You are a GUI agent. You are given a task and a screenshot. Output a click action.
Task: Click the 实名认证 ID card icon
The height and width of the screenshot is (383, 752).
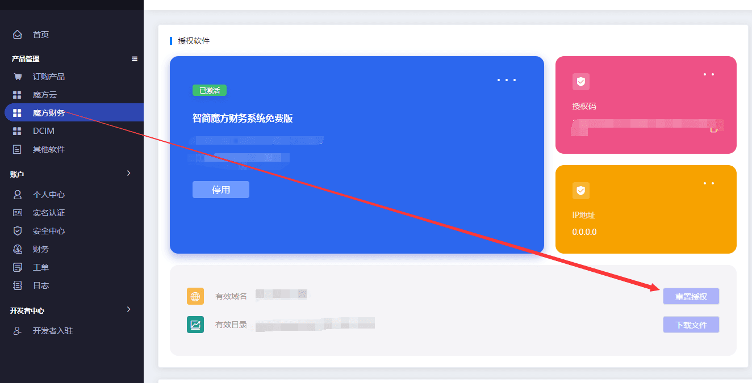18,213
